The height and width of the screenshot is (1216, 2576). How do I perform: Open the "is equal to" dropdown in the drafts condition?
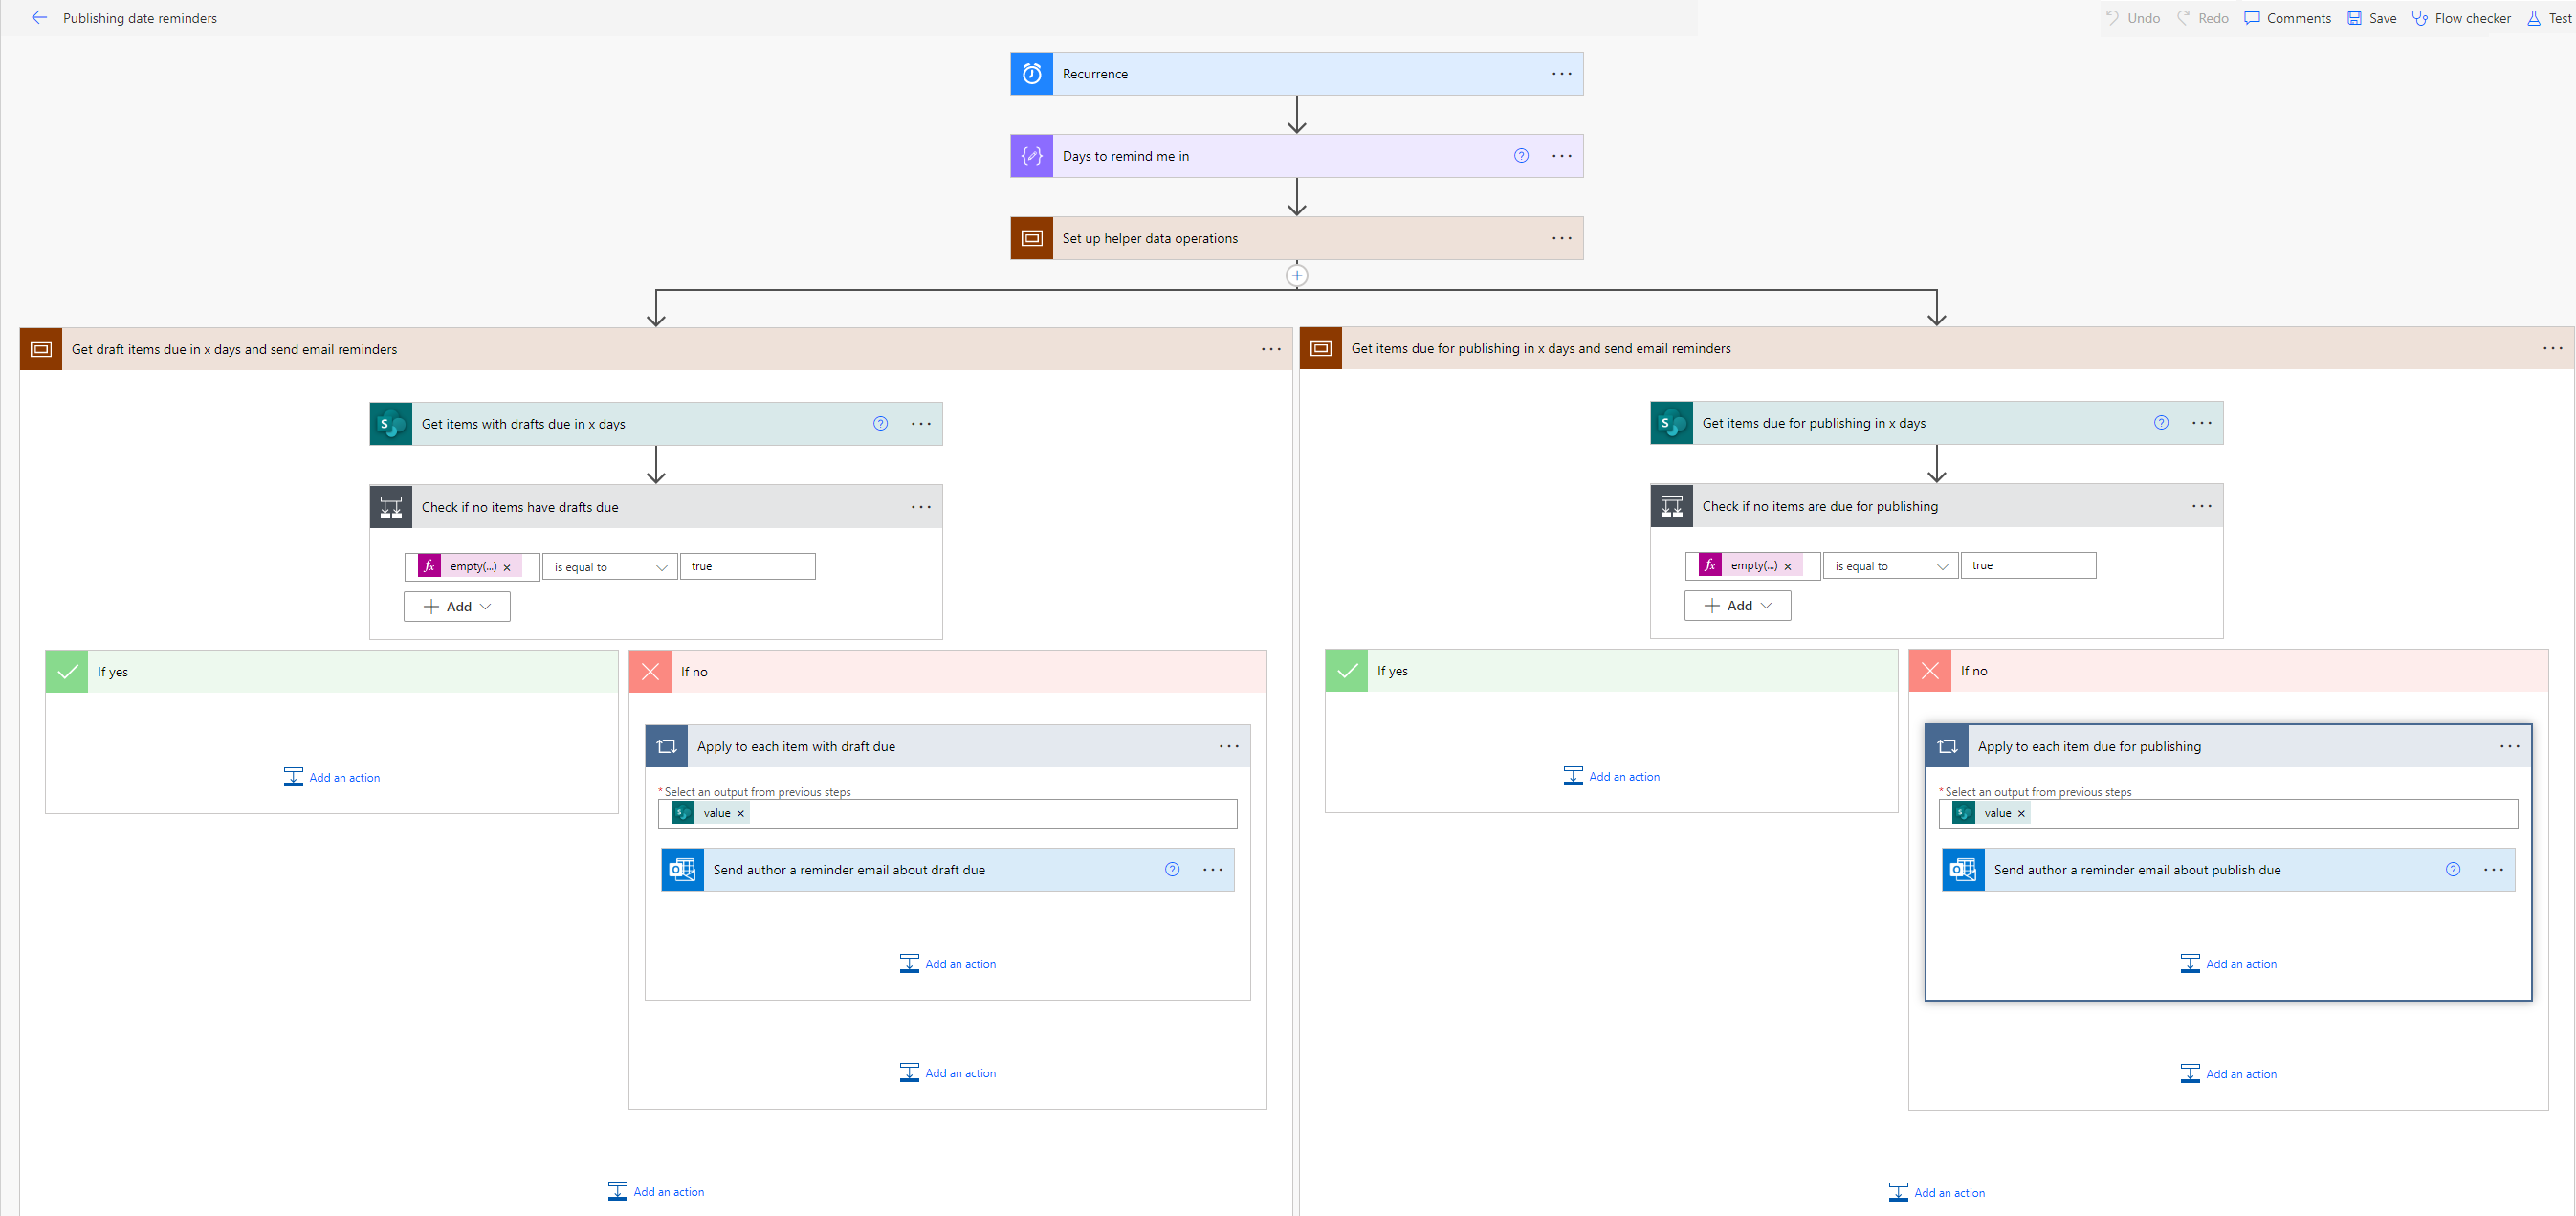609,566
